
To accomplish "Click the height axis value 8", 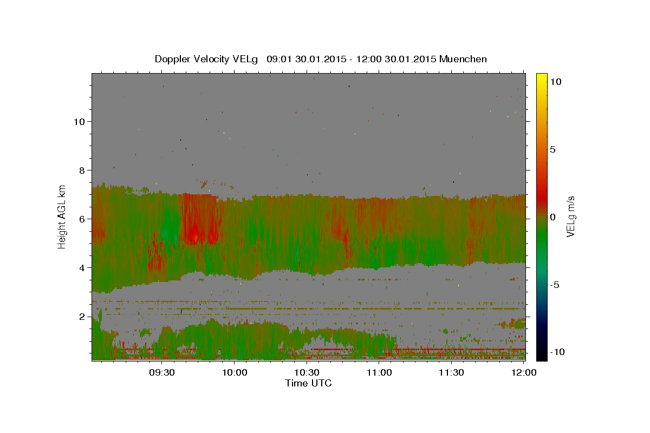I will click(82, 170).
